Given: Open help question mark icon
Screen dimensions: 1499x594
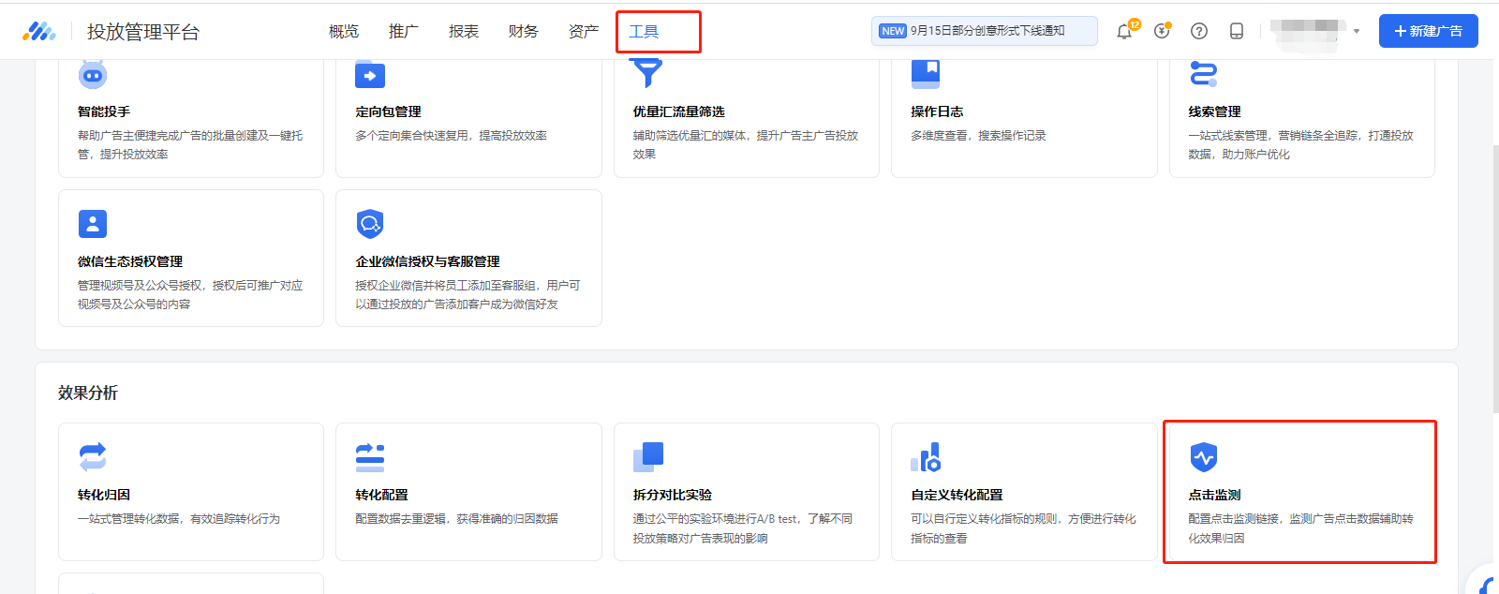Looking at the screenshot, I should (x=1199, y=31).
